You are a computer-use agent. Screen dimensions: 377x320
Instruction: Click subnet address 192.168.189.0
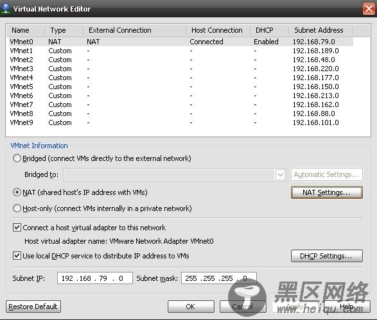coord(316,51)
